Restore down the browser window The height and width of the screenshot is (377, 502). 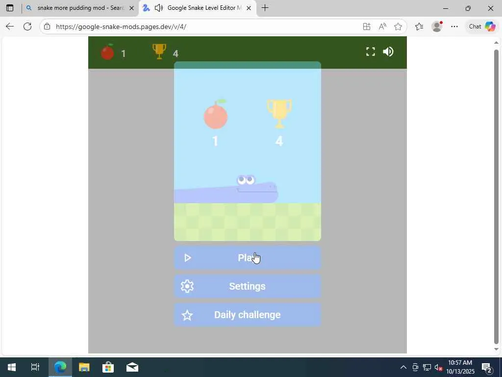tap(468, 8)
